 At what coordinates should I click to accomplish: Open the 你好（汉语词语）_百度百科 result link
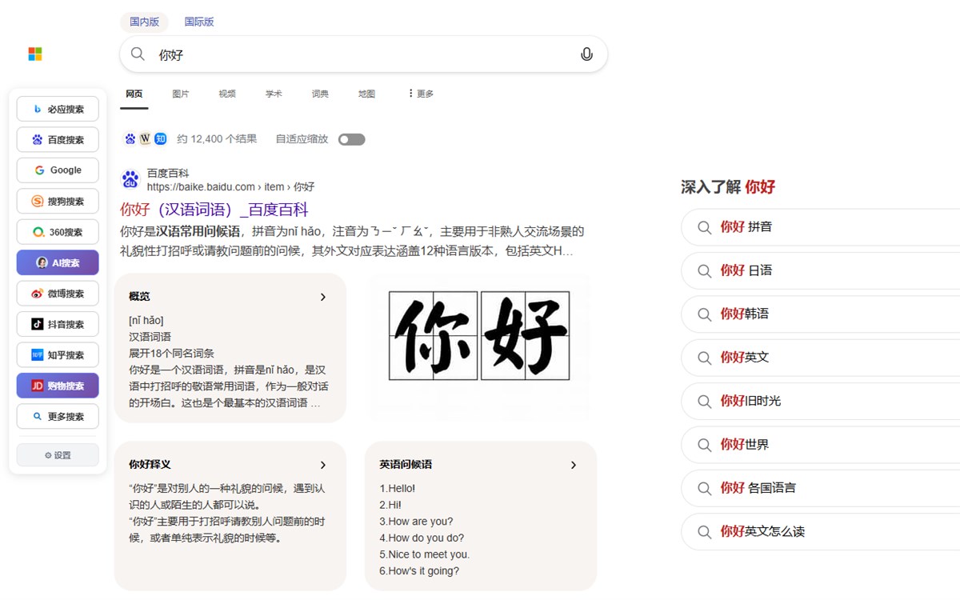(x=214, y=210)
